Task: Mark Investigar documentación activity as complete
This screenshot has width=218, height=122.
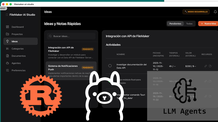Action: (x=110, y=66)
